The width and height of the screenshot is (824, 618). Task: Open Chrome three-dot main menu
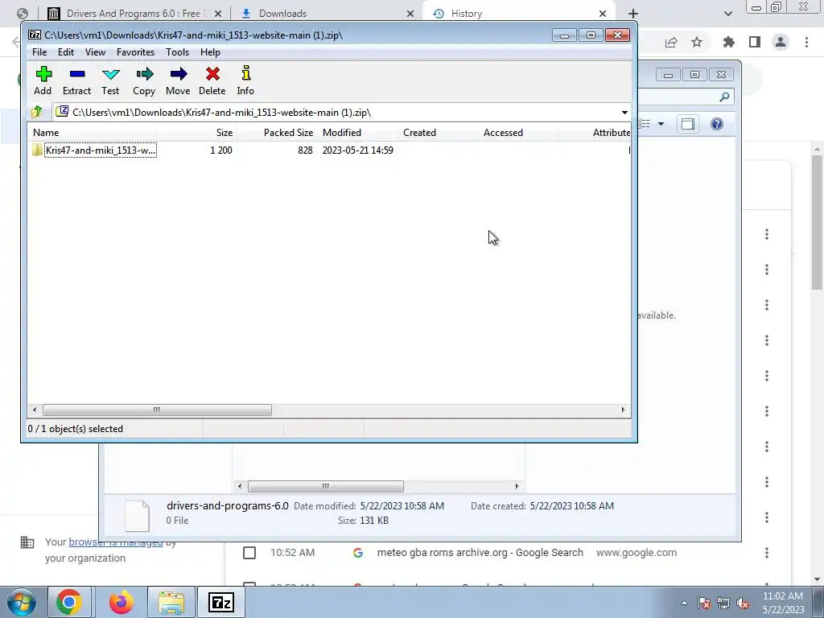point(806,42)
